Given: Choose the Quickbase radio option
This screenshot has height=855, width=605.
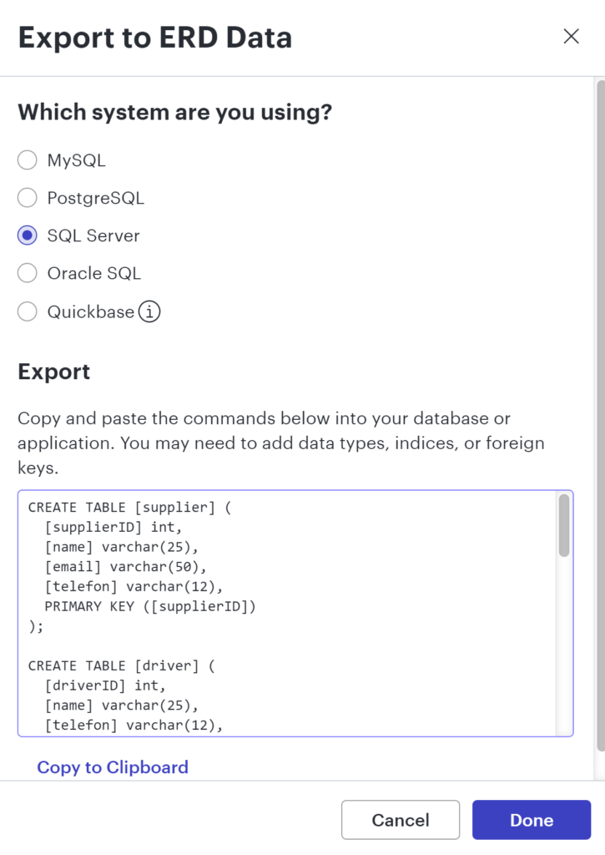Looking at the screenshot, I should [x=28, y=311].
